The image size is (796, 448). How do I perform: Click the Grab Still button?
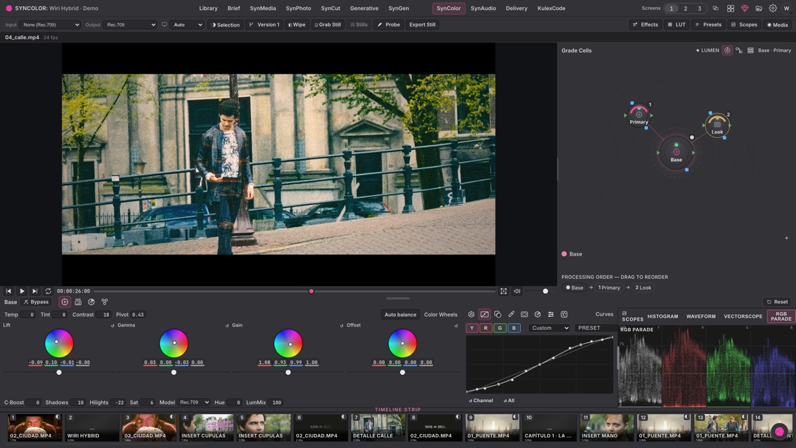pyautogui.click(x=327, y=25)
